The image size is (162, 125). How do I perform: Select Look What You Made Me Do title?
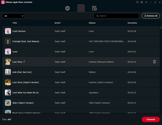point(25,93)
